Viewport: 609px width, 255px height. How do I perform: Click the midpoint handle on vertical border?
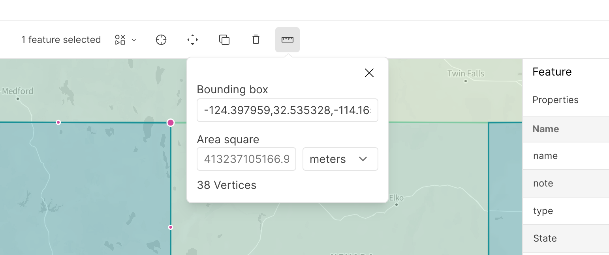click(171, 227)
